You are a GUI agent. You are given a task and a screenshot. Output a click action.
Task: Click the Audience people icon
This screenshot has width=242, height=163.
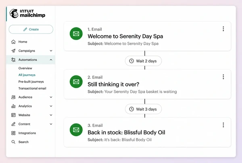(x=13, y=97)
